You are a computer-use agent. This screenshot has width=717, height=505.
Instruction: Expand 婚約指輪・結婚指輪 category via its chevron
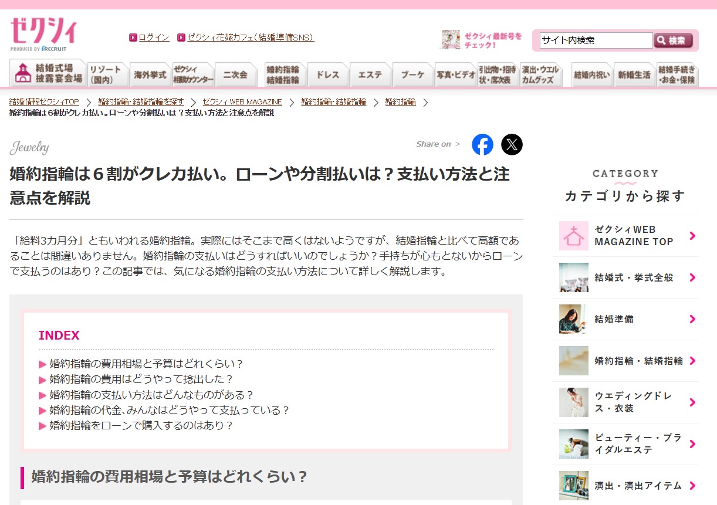coord(692,361)
